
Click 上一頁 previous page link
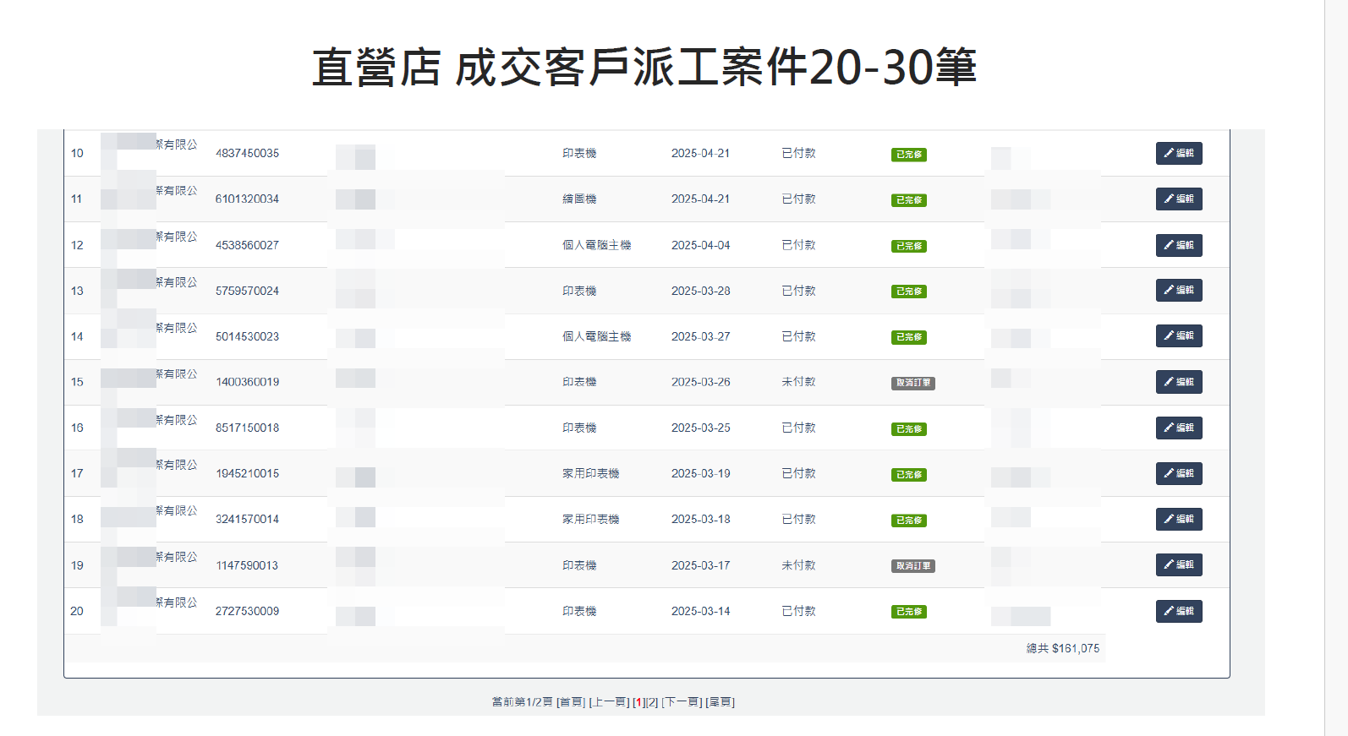tap(609, 702)
